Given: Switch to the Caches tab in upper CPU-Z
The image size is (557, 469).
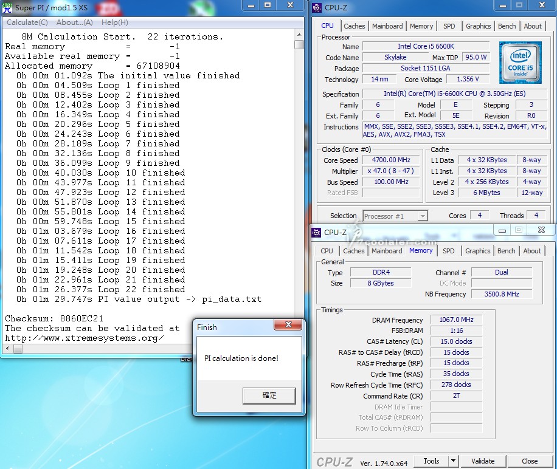Looking at the screenshot, I should (354, 26).
